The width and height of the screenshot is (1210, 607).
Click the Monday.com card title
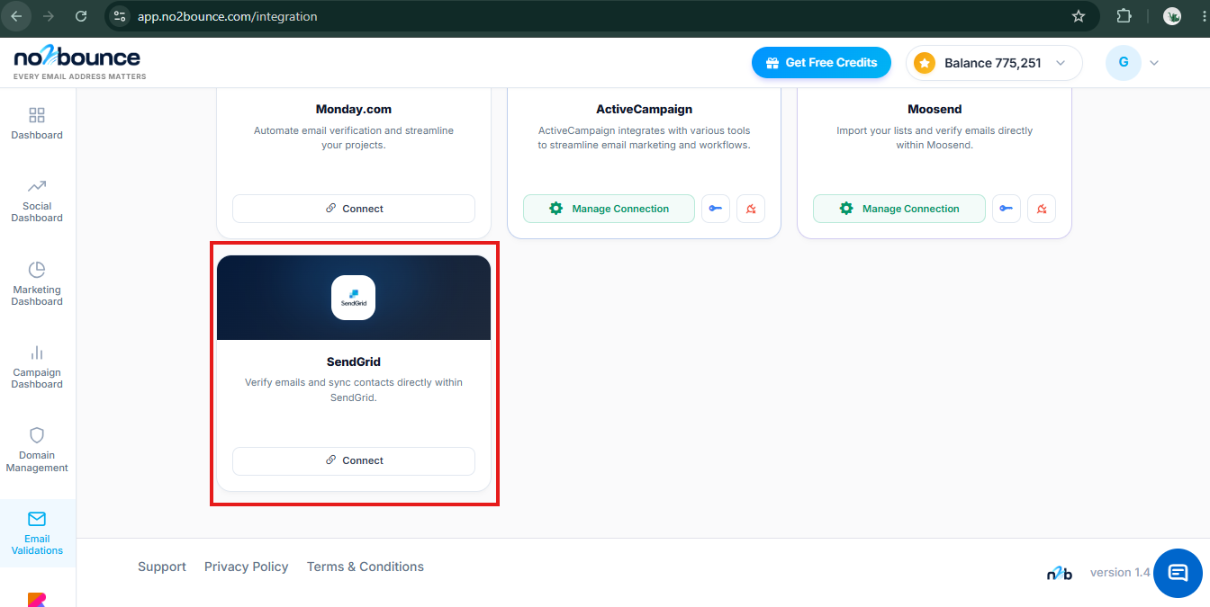pyautogui.click(x=354, y=109)
